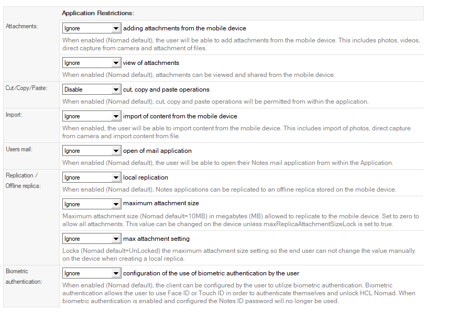
Task: Expand the view of attachments dropdown
Action: [92, 63]
